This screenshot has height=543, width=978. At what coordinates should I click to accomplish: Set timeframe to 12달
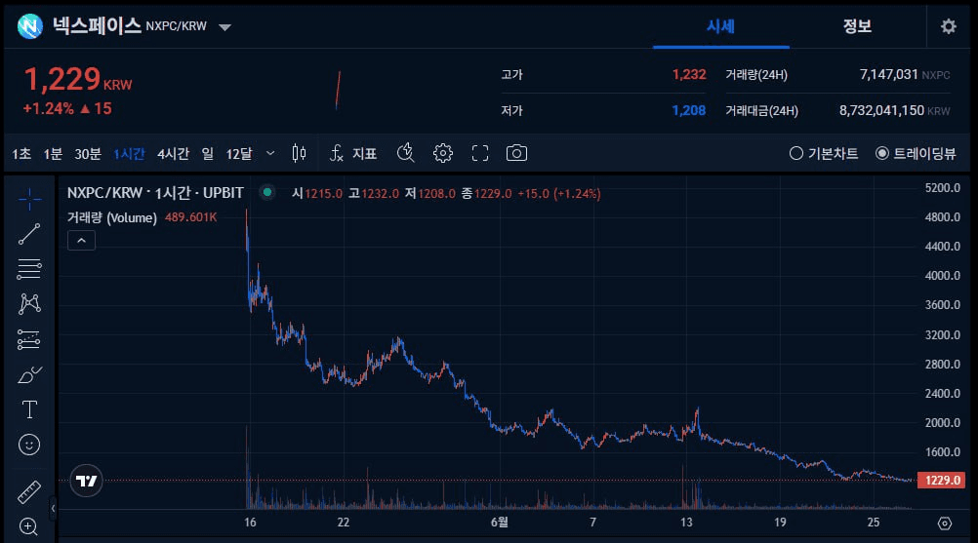coord(239,154)
